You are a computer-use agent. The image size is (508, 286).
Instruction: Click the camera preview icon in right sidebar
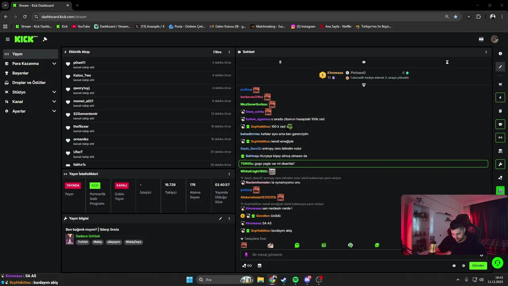500,151
